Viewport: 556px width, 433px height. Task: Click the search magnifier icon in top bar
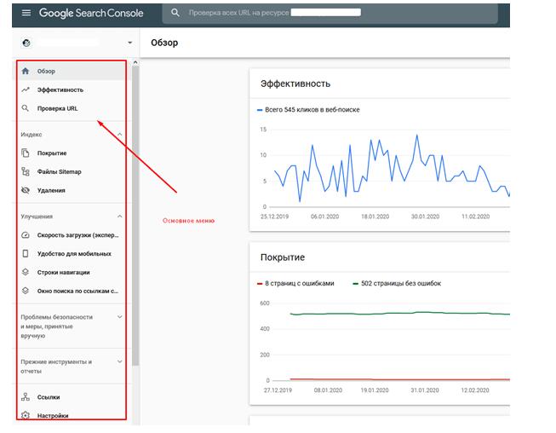tap(175, 13)
